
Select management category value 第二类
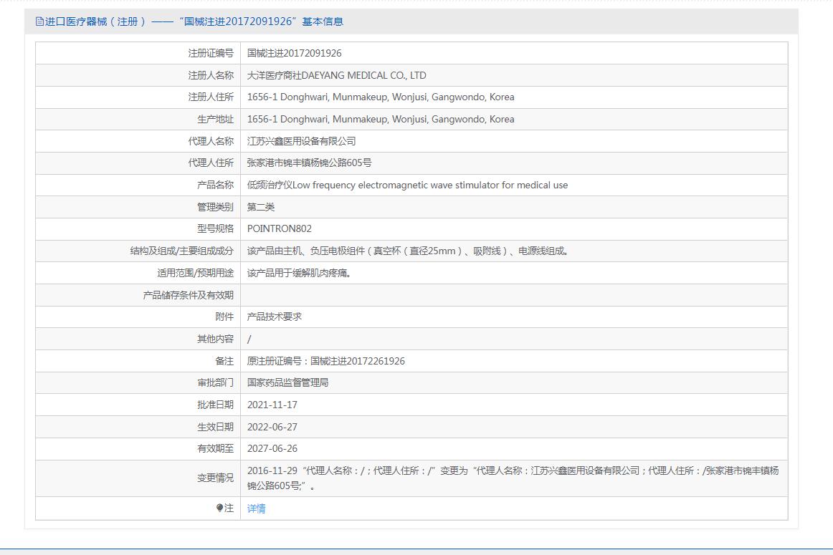(261, 207)
